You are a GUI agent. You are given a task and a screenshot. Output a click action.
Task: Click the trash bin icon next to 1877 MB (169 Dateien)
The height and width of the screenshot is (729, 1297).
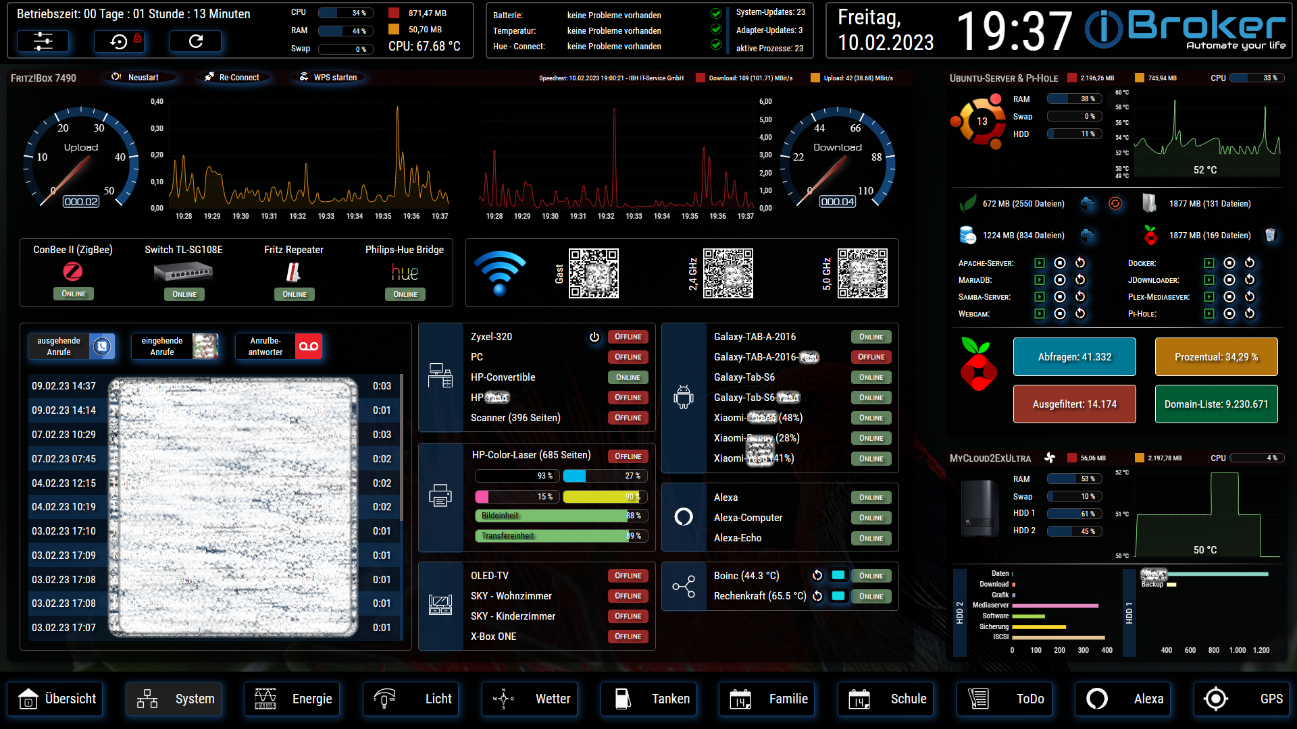tap(1270, 235)
